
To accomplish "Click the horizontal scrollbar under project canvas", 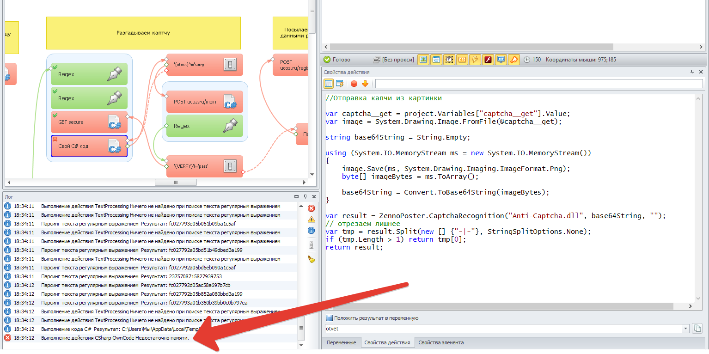I will pos(176,183).
